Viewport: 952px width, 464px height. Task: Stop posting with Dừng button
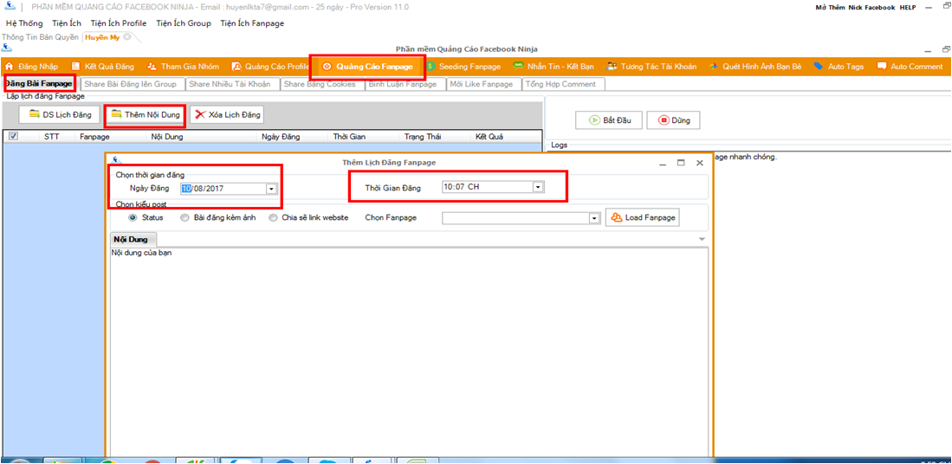click(x=673, y=120)
